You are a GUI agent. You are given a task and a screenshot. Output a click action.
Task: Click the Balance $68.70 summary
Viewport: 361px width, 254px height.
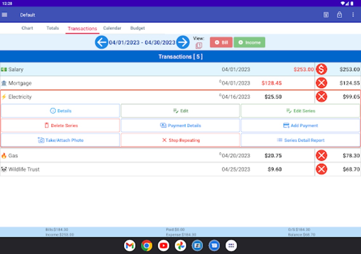[x=302, y=235]
